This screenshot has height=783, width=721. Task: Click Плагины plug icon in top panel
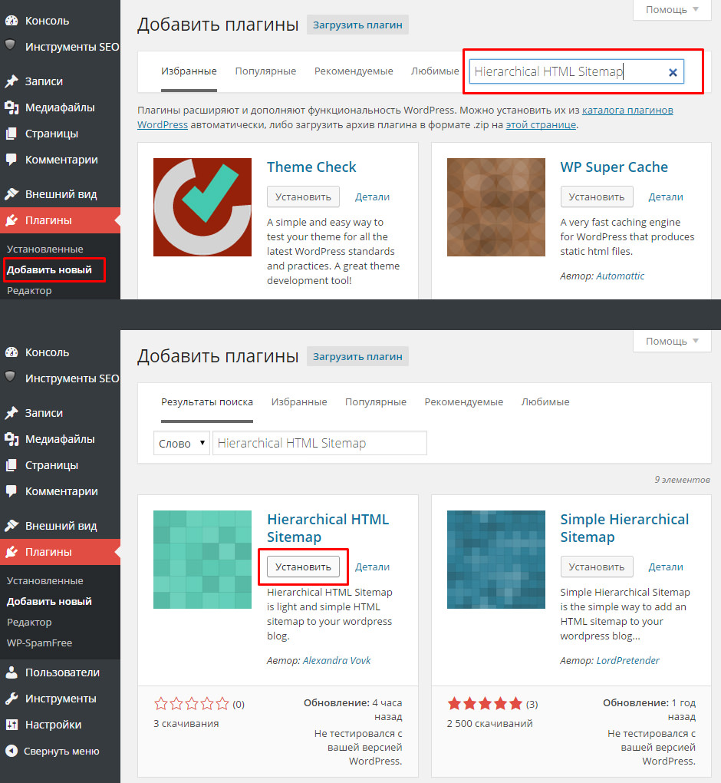coord(12,220)
